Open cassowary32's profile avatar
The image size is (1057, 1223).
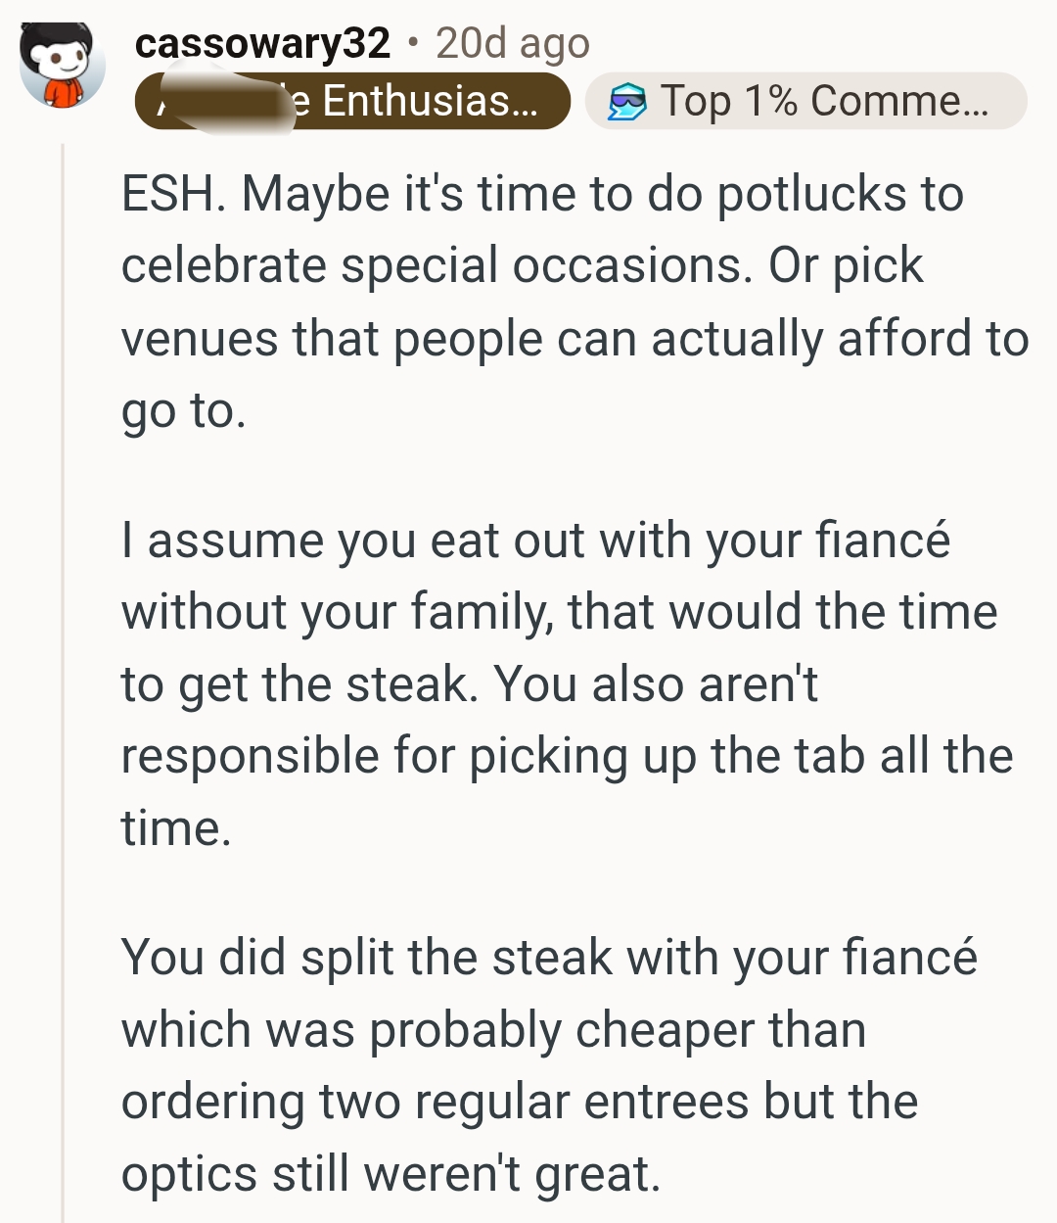pos(63,65)
